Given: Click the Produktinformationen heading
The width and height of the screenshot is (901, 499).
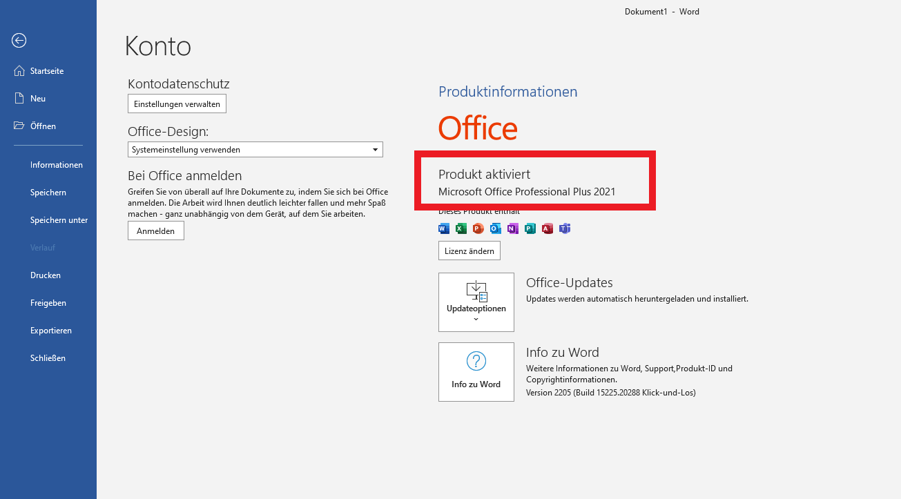Looking at the screenshot, I should (508, 92).
